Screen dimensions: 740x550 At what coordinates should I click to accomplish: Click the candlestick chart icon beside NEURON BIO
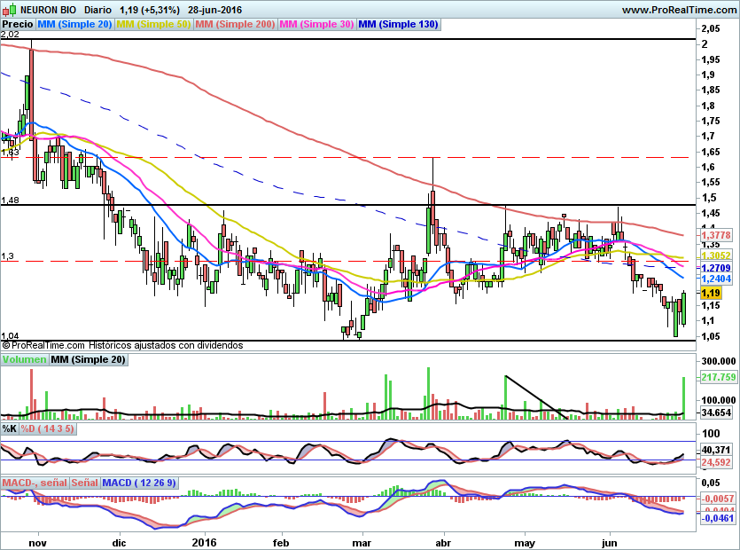pos(8,9)
